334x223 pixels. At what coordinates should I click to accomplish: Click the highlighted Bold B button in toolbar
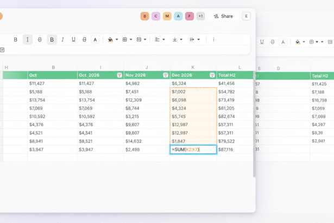click(52, 40)
